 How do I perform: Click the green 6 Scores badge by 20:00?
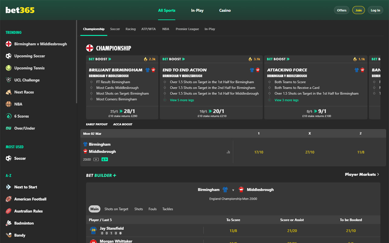(105, 159)
